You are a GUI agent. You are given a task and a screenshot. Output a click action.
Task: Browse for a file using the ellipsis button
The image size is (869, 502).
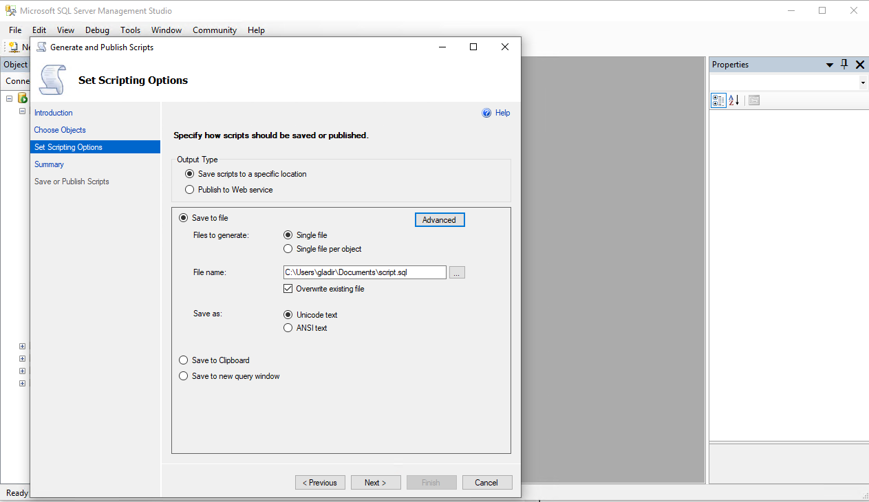pos(456,272)
